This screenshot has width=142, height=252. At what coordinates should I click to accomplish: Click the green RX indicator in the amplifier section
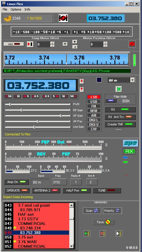(129, 151)
